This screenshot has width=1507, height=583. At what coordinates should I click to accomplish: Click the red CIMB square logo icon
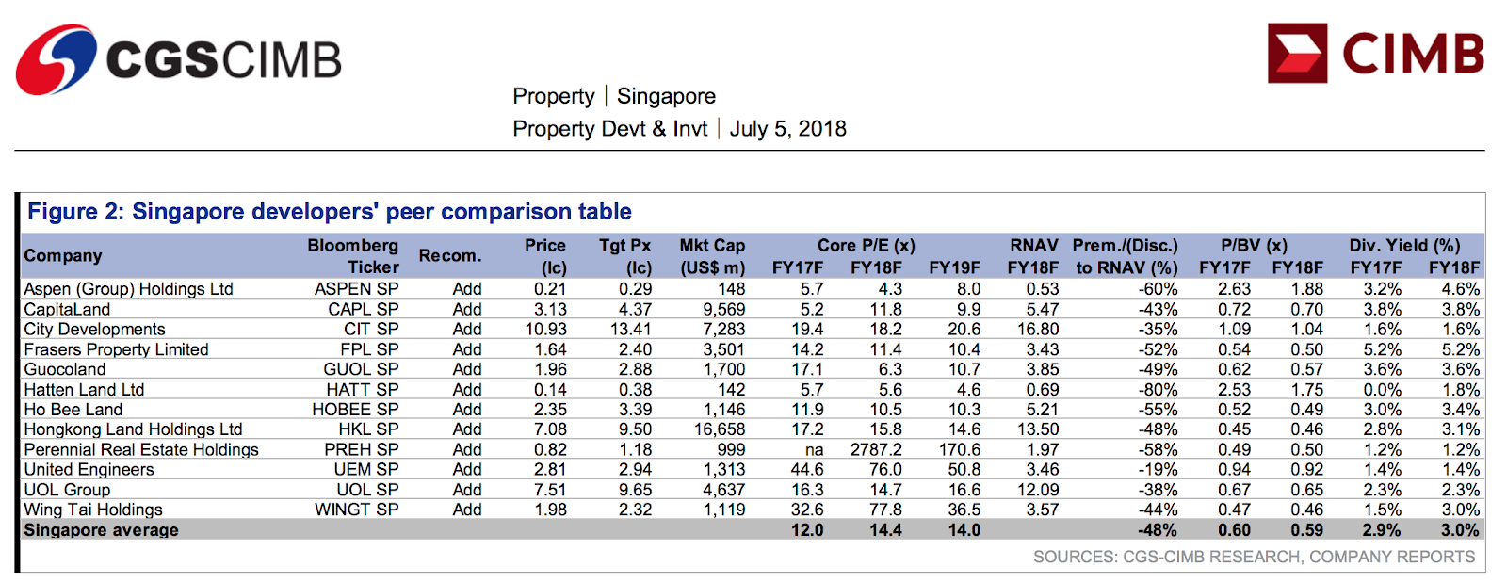pos(1297,53)
